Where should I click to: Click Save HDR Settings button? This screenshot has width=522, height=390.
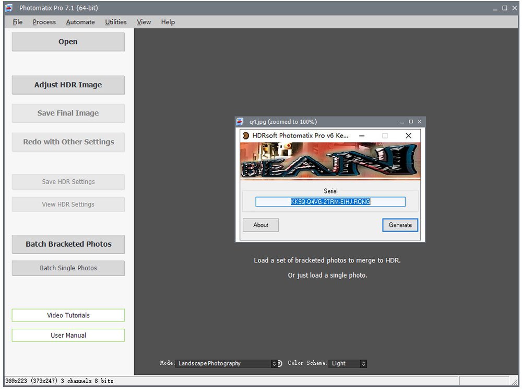tap(68, 181)
